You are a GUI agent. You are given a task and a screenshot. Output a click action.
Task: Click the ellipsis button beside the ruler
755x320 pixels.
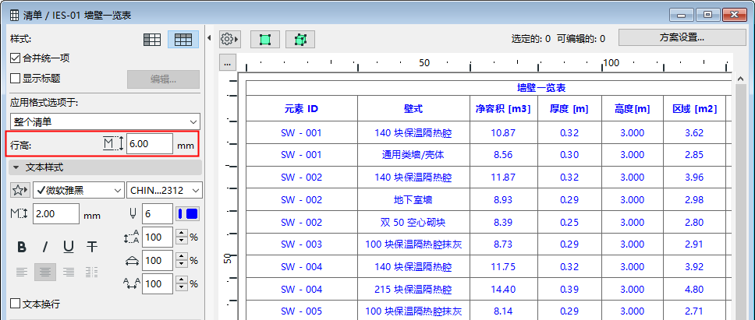click(x=227, y=63)
